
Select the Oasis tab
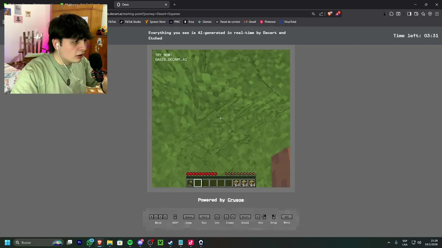[142, 4]
